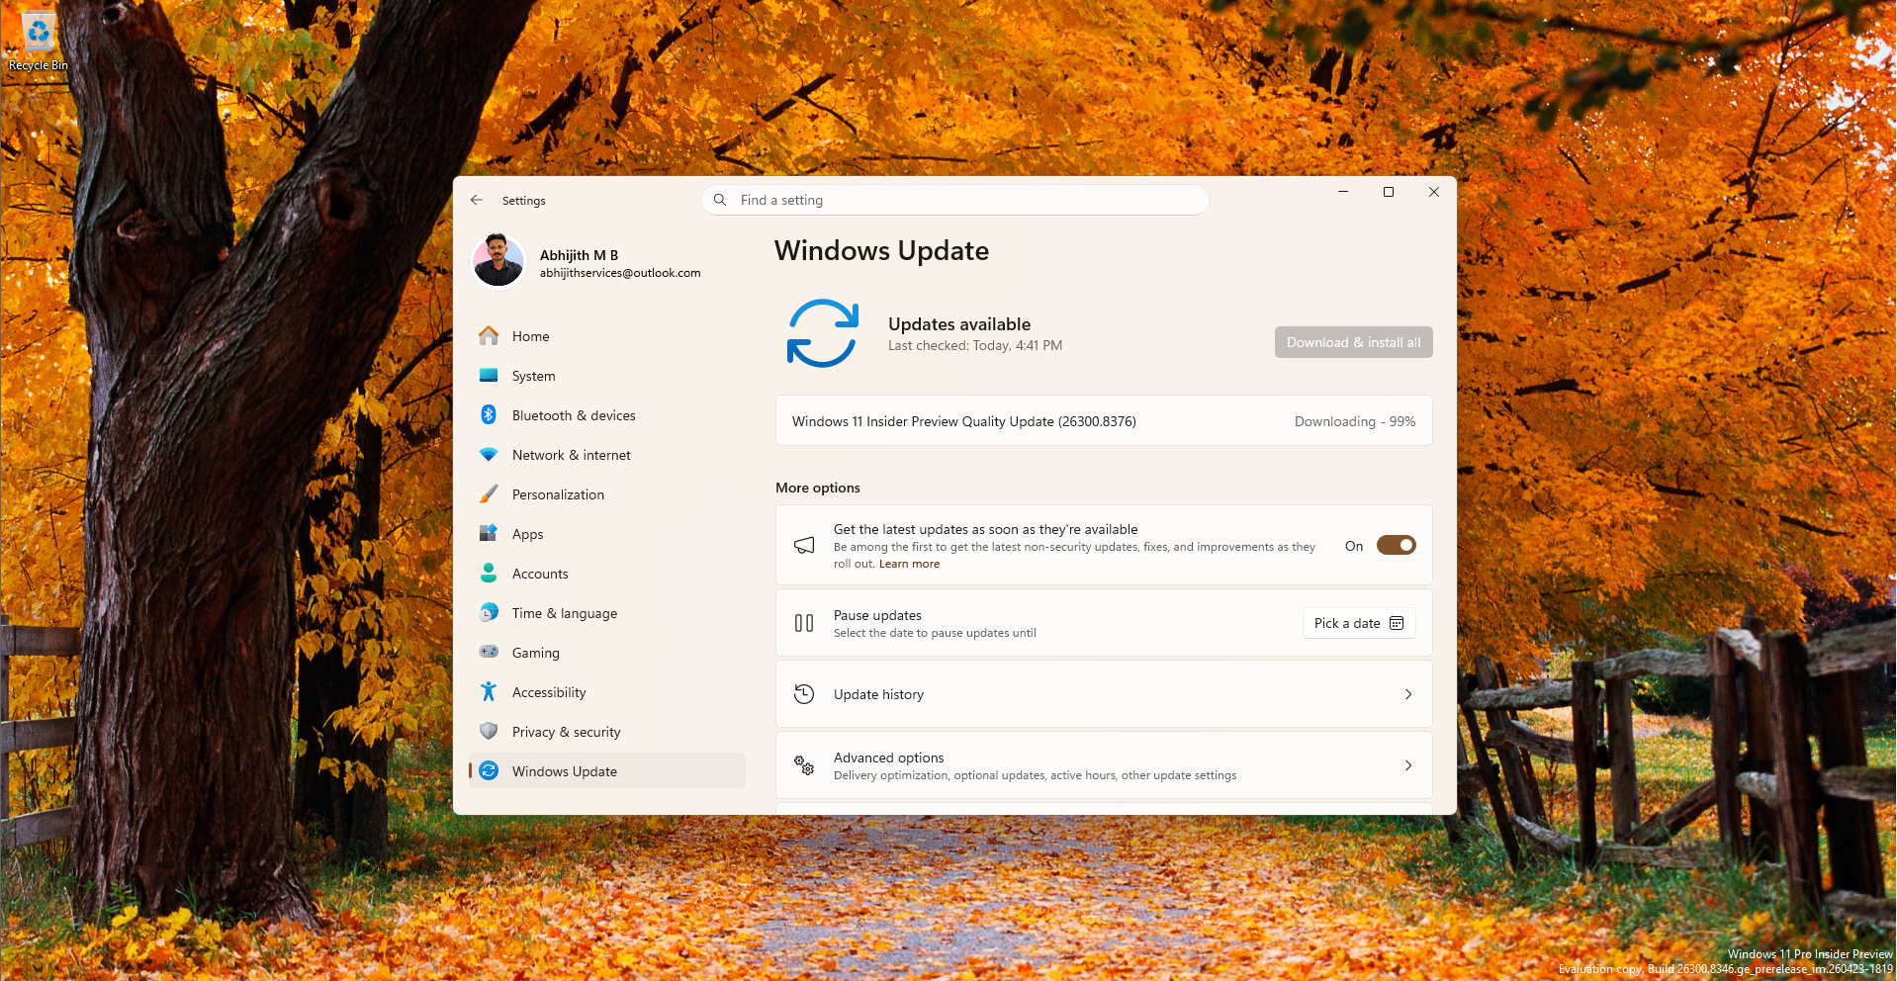Click the abhijithservices@outlook.com account email
This screenshot has height=981, width=1897.
[620, 273]
